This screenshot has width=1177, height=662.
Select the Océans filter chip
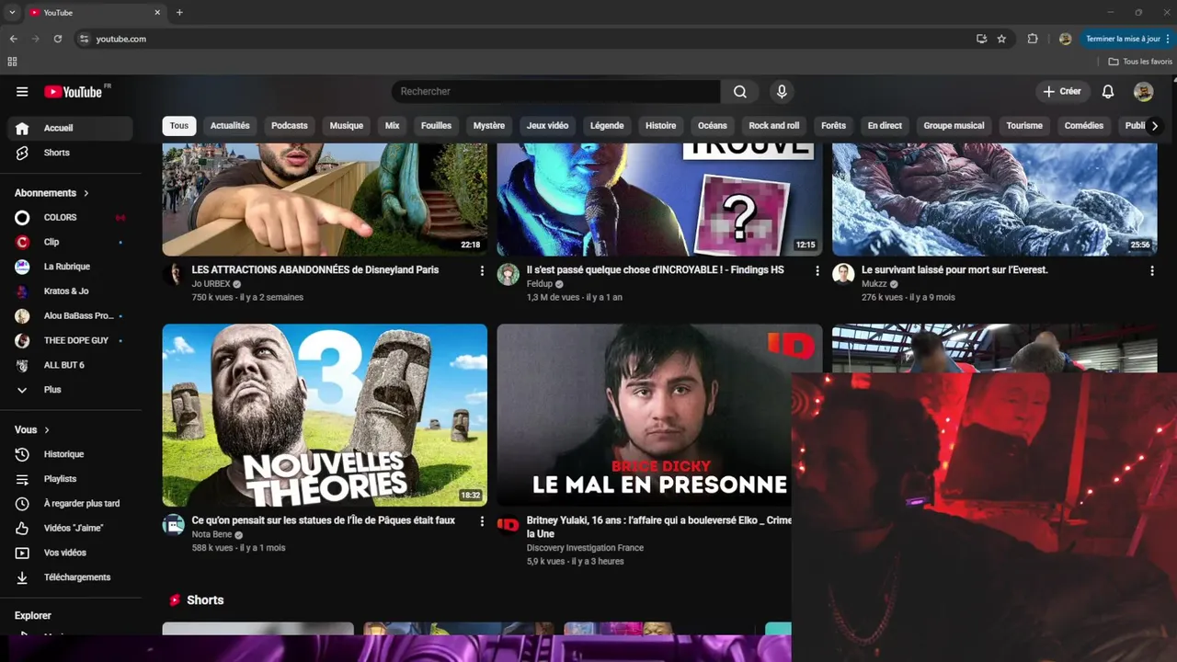712,126
